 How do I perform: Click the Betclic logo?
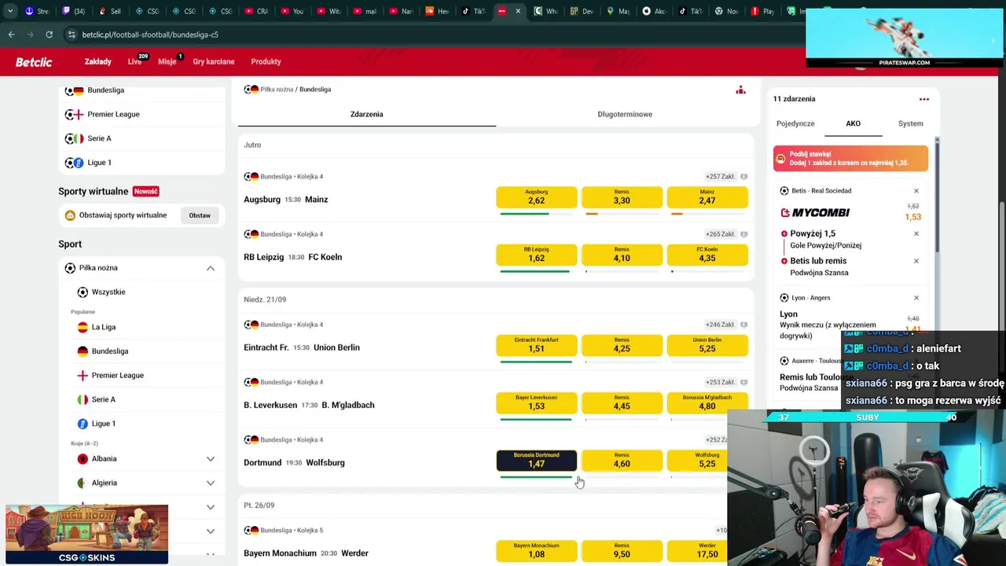pyautogui.click(x=34, y=61)
